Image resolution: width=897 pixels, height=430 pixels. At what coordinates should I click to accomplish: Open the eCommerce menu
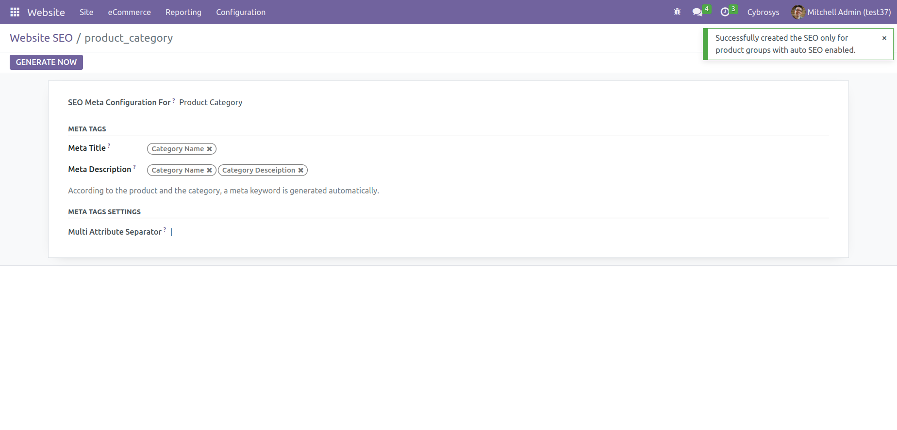click(x=129, y=12)
